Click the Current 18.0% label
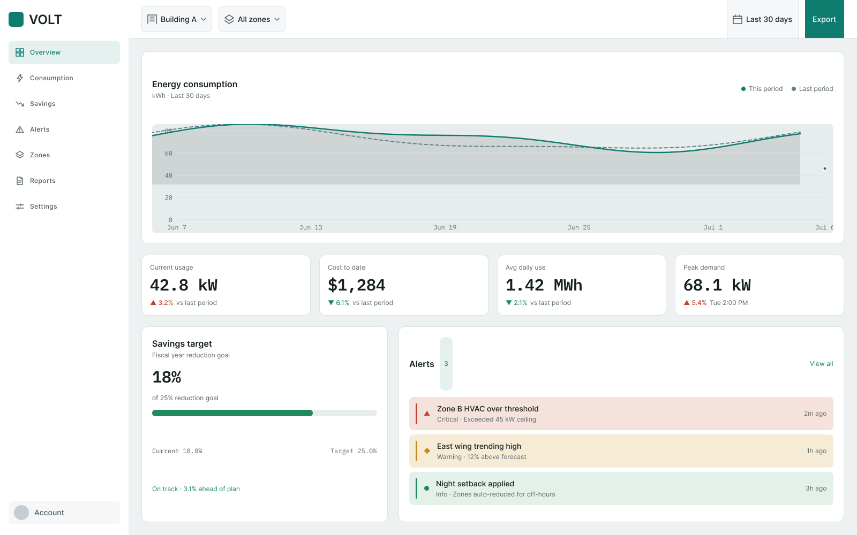The image size is (857, 535). pos(177,451)
